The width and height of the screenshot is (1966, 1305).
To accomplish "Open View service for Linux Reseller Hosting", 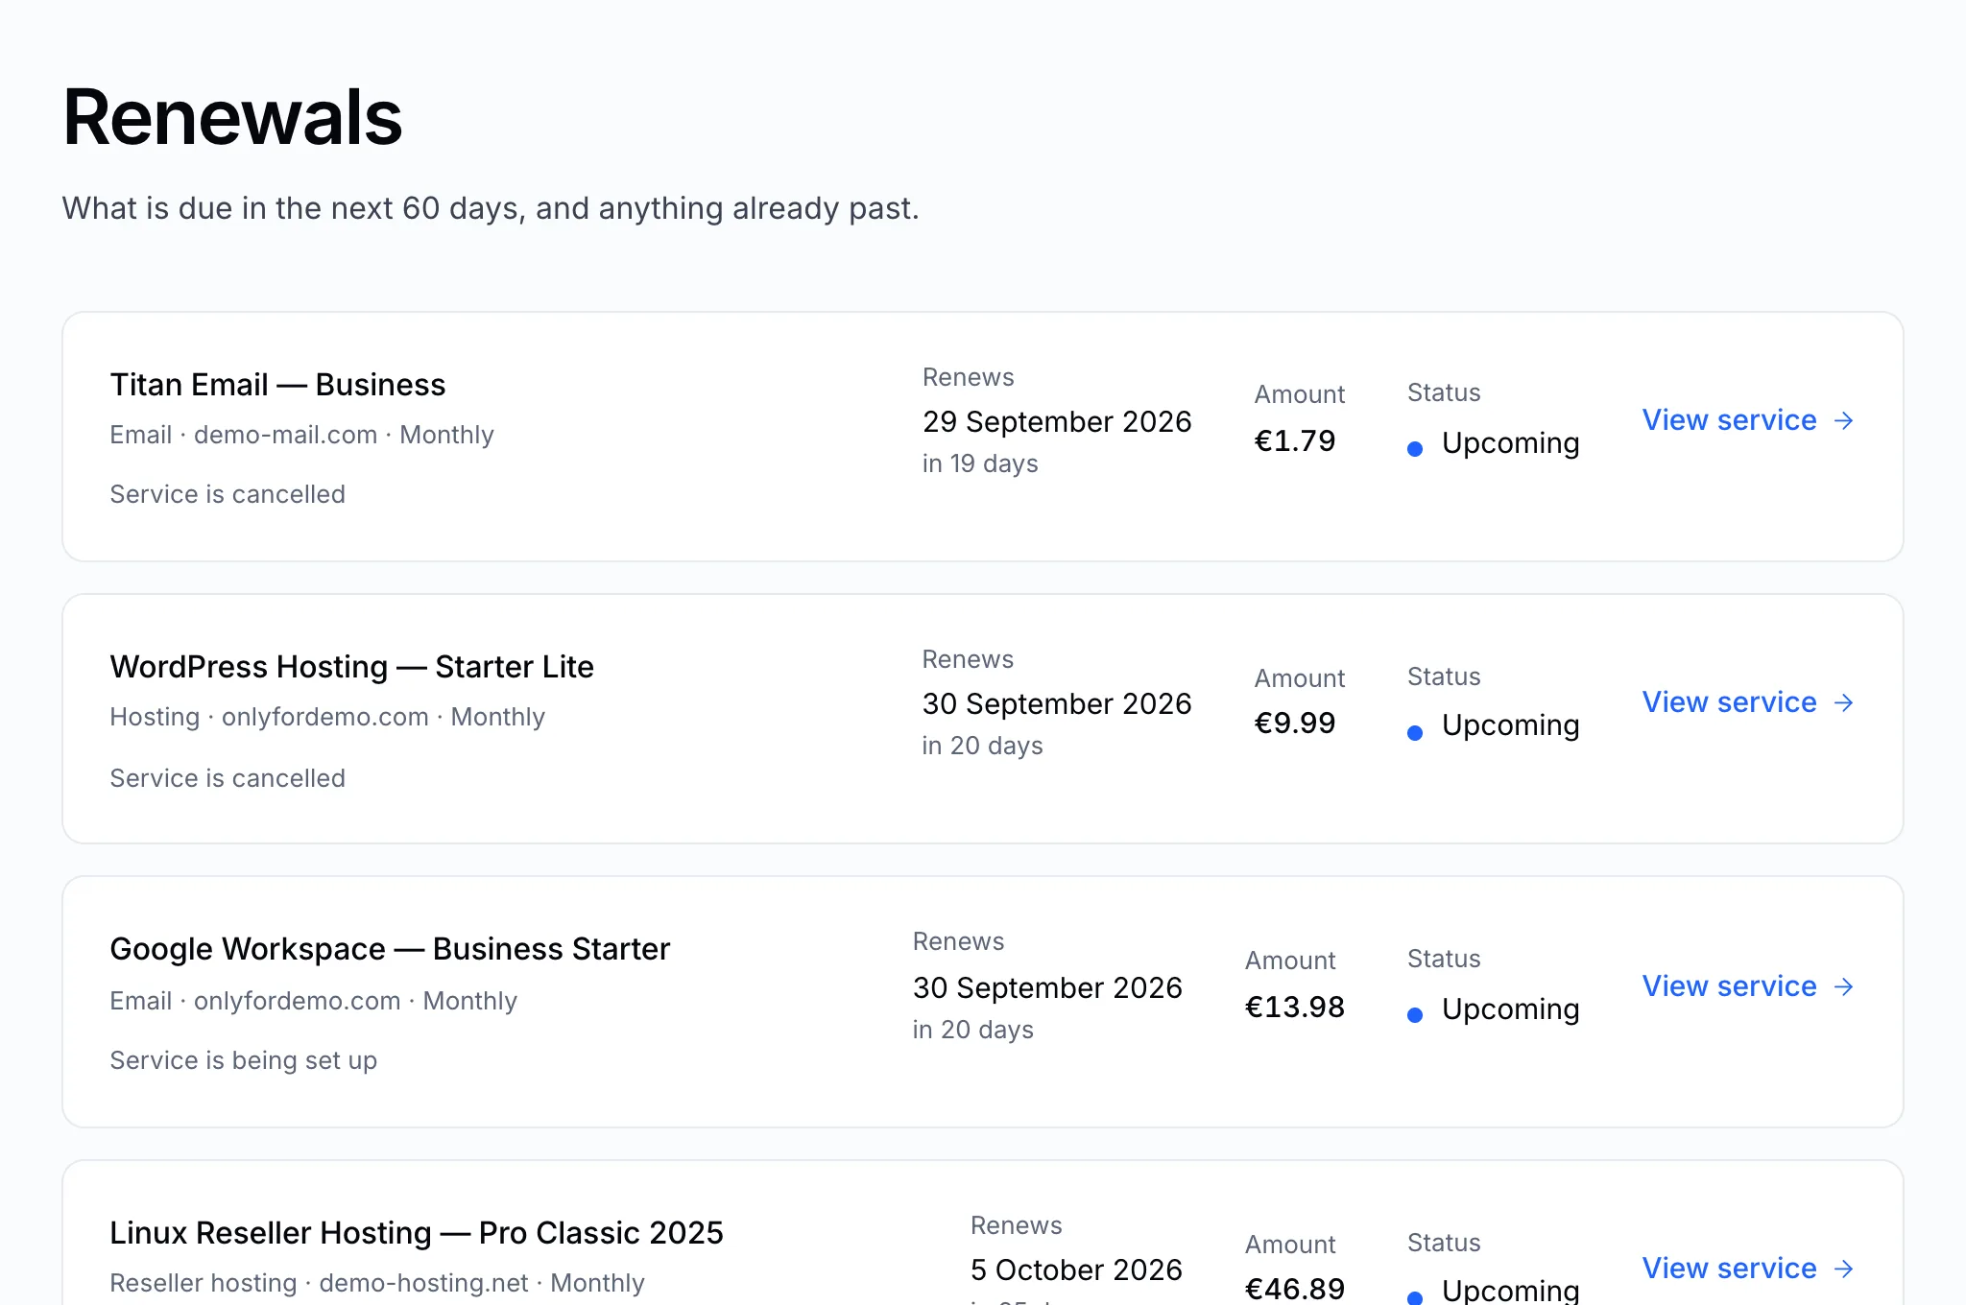I will tap(1747, 1269).
